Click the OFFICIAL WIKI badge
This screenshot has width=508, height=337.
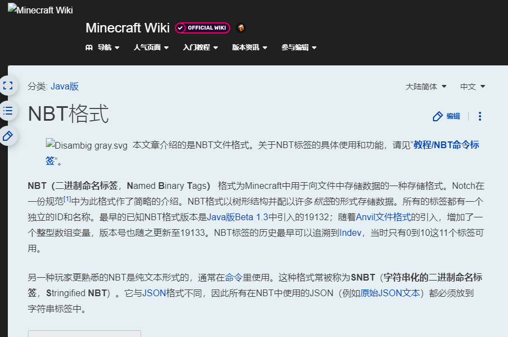click(202, 27)
